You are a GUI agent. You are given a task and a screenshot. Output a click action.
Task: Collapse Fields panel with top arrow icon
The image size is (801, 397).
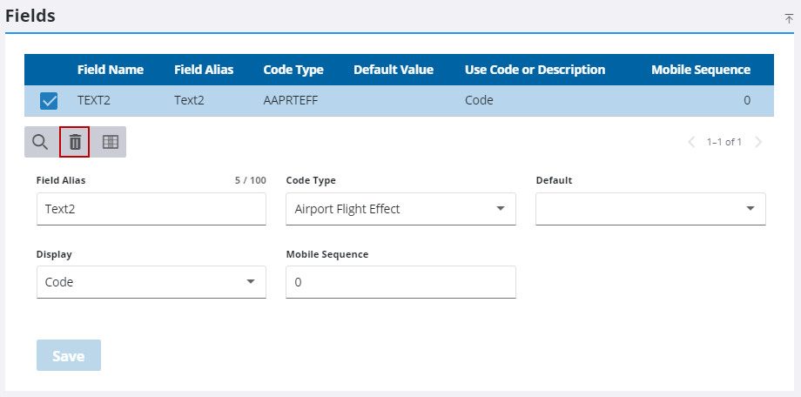(789, 19)
